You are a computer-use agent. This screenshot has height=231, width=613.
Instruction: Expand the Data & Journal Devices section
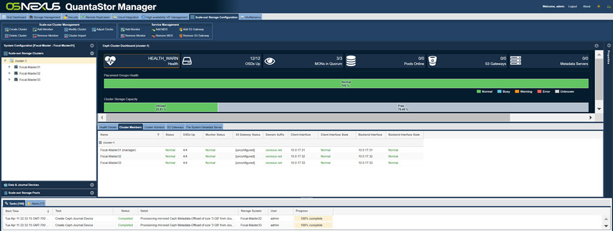(x=92, y=185)
